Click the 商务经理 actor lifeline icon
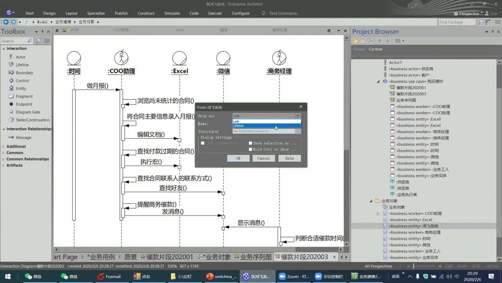Screen dimensions: 502x283 point(279,57)
